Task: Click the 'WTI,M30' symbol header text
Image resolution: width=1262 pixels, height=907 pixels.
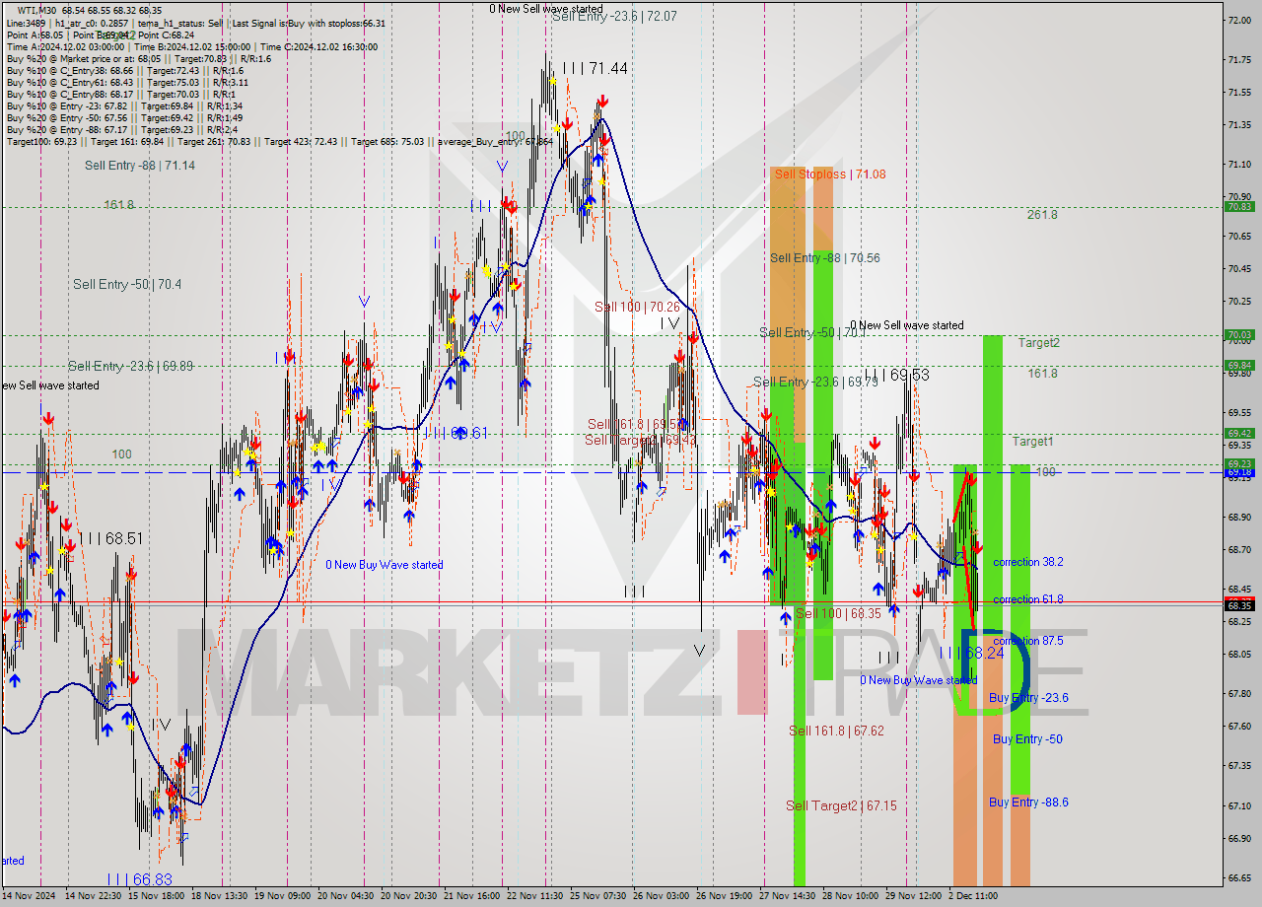Action: (37, 10)
